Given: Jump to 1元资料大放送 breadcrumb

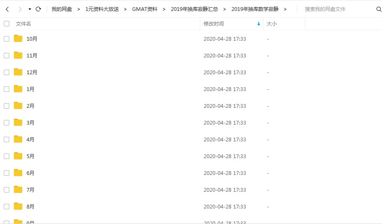Looking at the screenshot, I should tap(102, 9).
